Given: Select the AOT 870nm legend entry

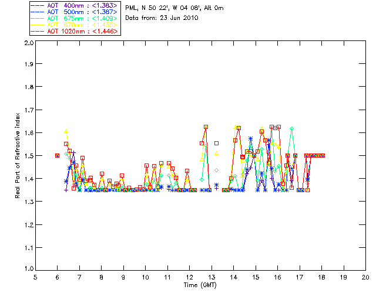Looking at the screenshot, I should click(x=75, y=25).
